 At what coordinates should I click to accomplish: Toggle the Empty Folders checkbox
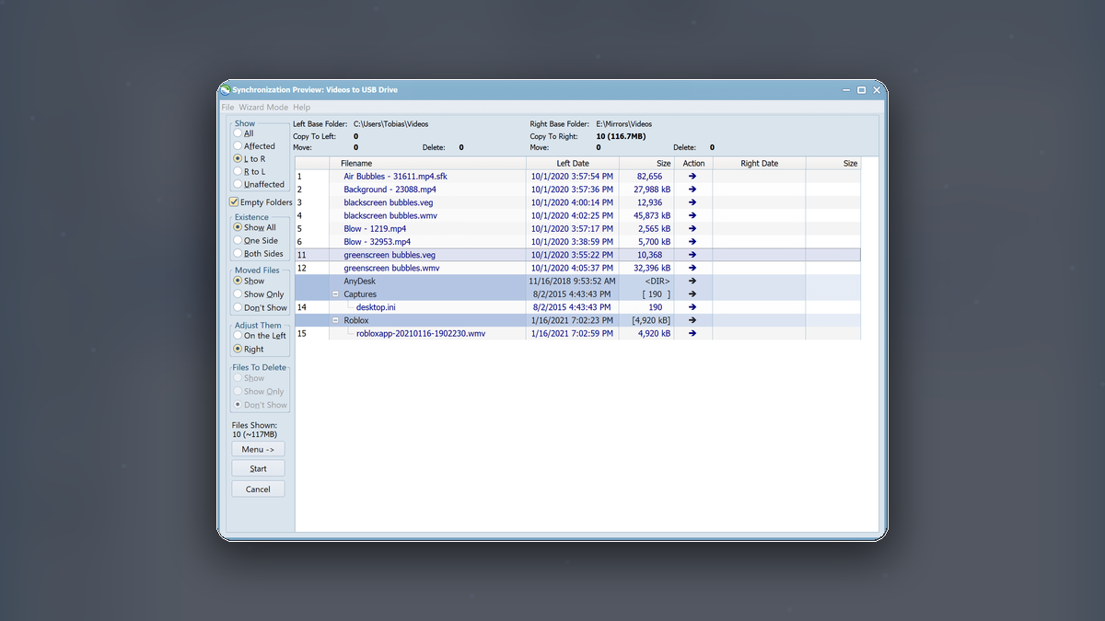[x=234, y=202]
